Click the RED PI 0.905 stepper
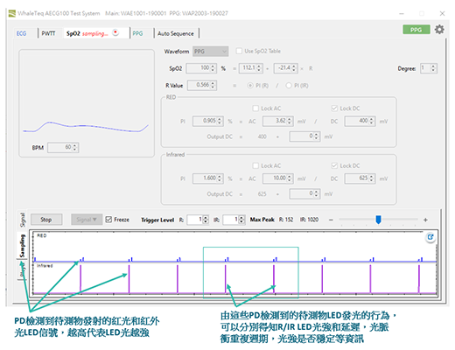Screen dimensions: 455x350 [x=220, y=121]
